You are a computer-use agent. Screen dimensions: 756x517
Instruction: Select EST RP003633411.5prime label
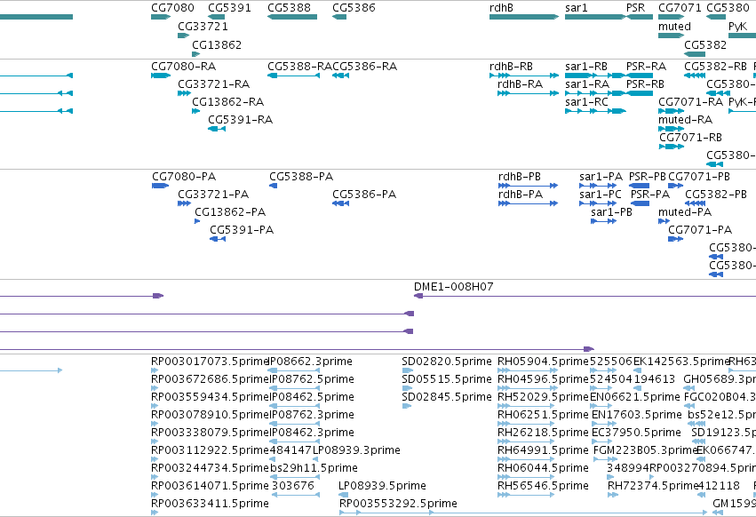211,504
